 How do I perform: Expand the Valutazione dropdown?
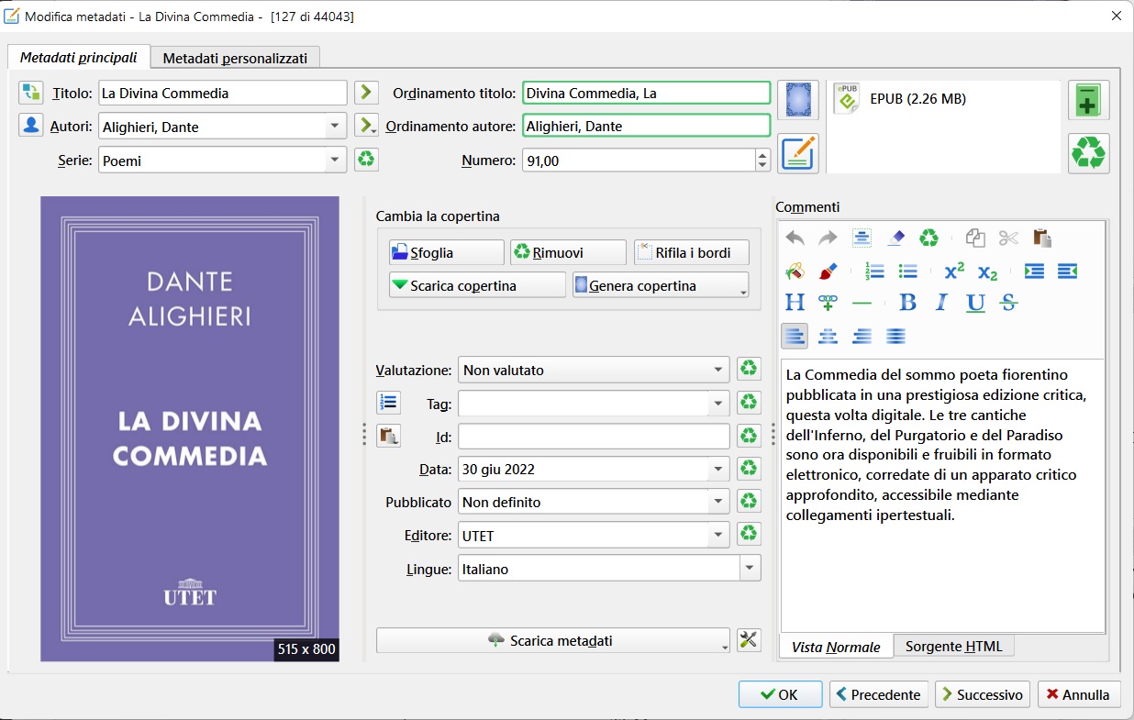717,370
